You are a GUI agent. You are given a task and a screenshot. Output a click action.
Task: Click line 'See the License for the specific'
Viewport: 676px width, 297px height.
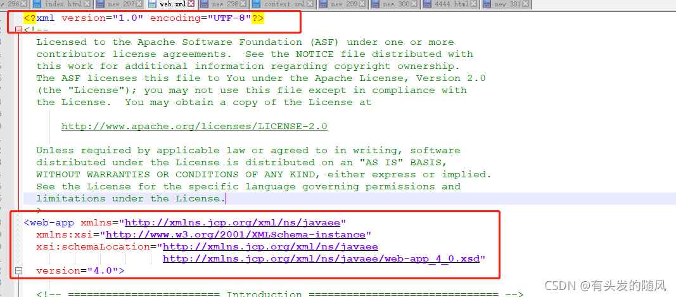[x=248, y=187]
